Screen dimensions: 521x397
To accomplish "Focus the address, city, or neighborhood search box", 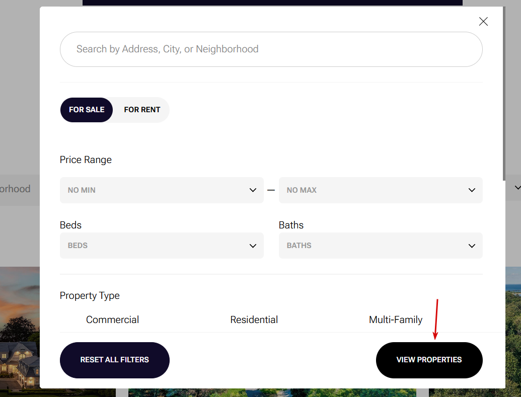I will tap(271, 49).
